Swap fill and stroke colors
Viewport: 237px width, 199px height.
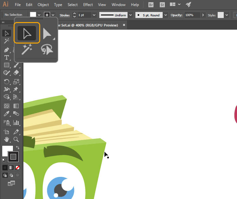point(17,148)
